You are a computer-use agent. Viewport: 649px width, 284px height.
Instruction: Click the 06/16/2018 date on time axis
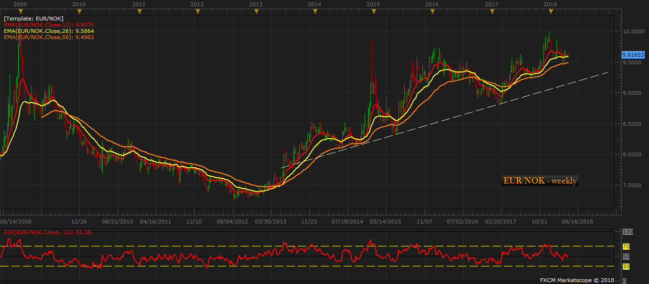[x=576, y=222]
